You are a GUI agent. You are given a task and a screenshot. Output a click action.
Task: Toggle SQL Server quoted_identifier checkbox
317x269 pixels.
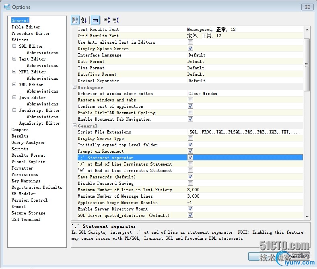tap(190, 215)
